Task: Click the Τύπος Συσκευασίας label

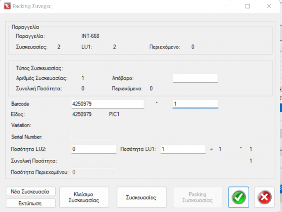Action: [x=40, y=68]
